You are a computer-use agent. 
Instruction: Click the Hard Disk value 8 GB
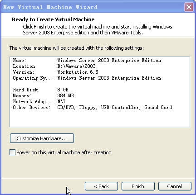pyautogui.click(x=63, y=90)
